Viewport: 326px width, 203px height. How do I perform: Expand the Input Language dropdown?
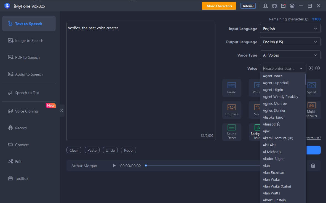(x=290, y=29)
